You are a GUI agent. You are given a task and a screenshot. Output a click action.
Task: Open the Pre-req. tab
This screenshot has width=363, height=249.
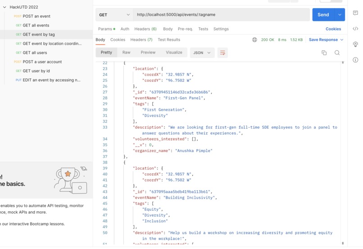point(185,29)
